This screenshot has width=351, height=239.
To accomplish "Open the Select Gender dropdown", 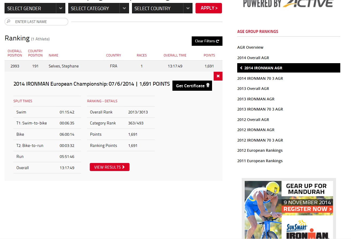I will pyautogui.click(x=35, y=8).
